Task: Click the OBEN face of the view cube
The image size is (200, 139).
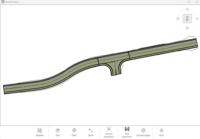Action: click(187, 18)
